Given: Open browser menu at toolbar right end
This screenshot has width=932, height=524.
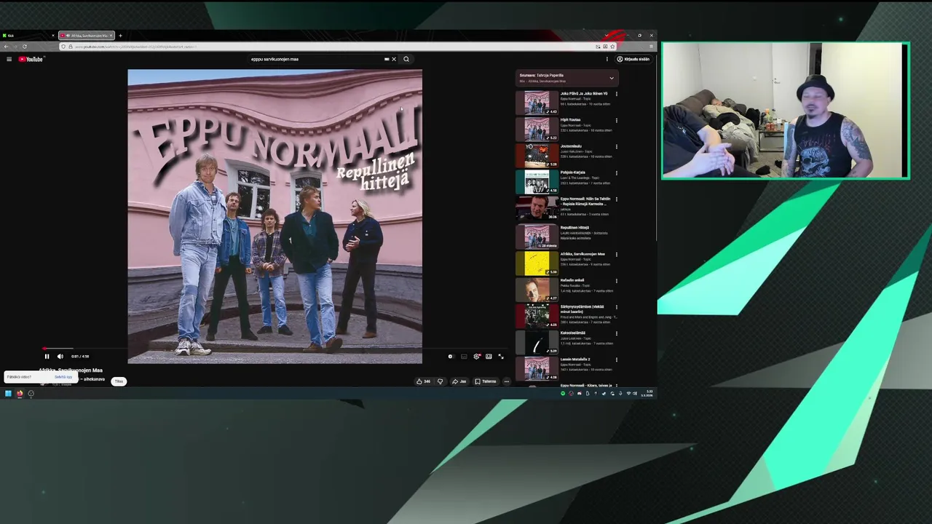Looking at the screenshot, I should pyautogui.click(x=651, y=47).
